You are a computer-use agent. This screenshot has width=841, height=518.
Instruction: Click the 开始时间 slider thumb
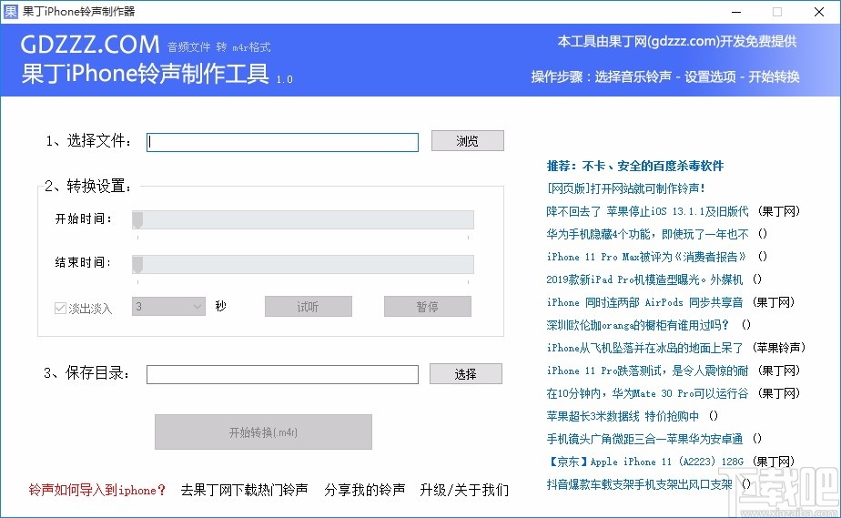(137, 220)
